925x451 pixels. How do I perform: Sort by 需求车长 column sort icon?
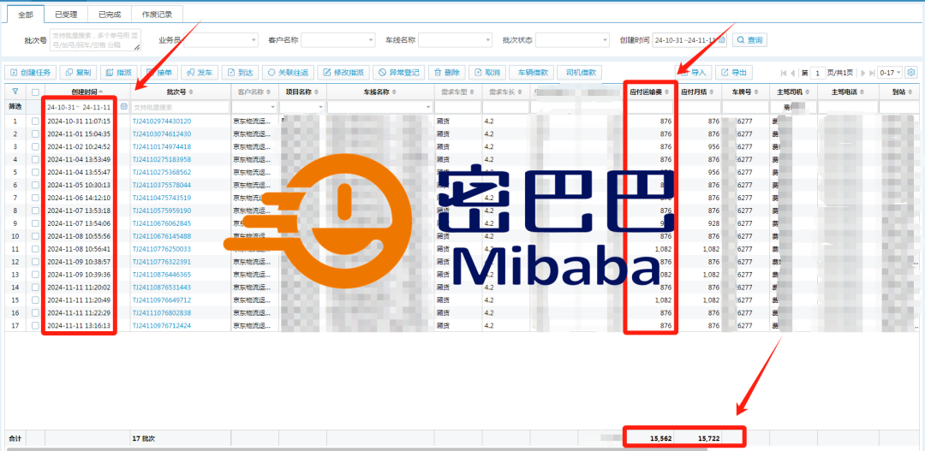click(x=520, y=92)
